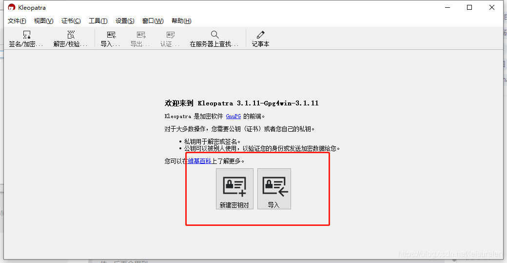Click the bullet text beginning '公钥可以被别人使用'
The image size is (507, 263).
point(262,148)
